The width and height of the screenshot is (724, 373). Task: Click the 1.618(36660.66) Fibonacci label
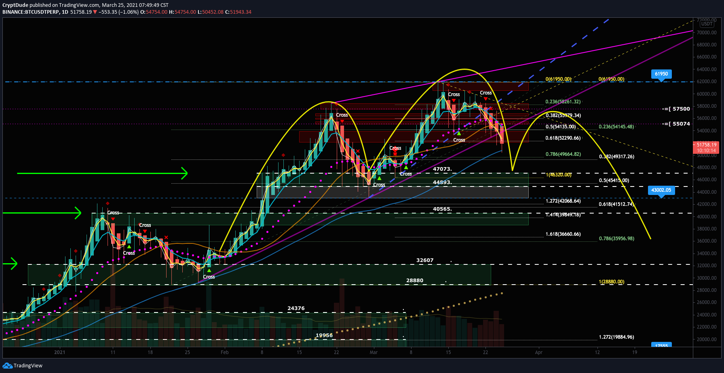pyautogui.click(x=563, y=234)
